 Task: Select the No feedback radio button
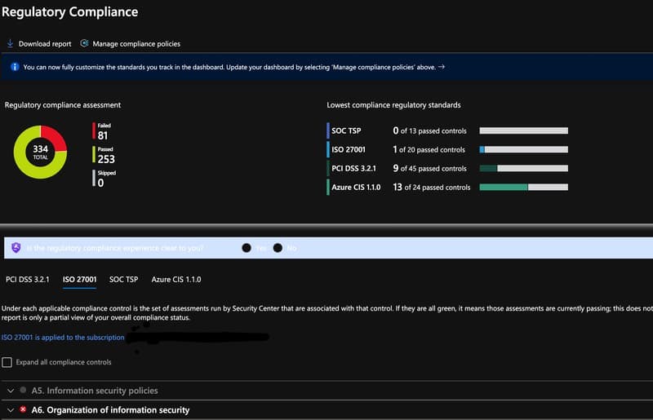[x=278, y=248]
